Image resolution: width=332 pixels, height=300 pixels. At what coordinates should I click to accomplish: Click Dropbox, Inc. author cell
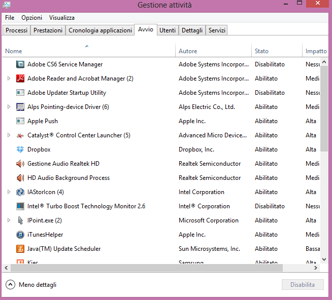coord(196,149)
